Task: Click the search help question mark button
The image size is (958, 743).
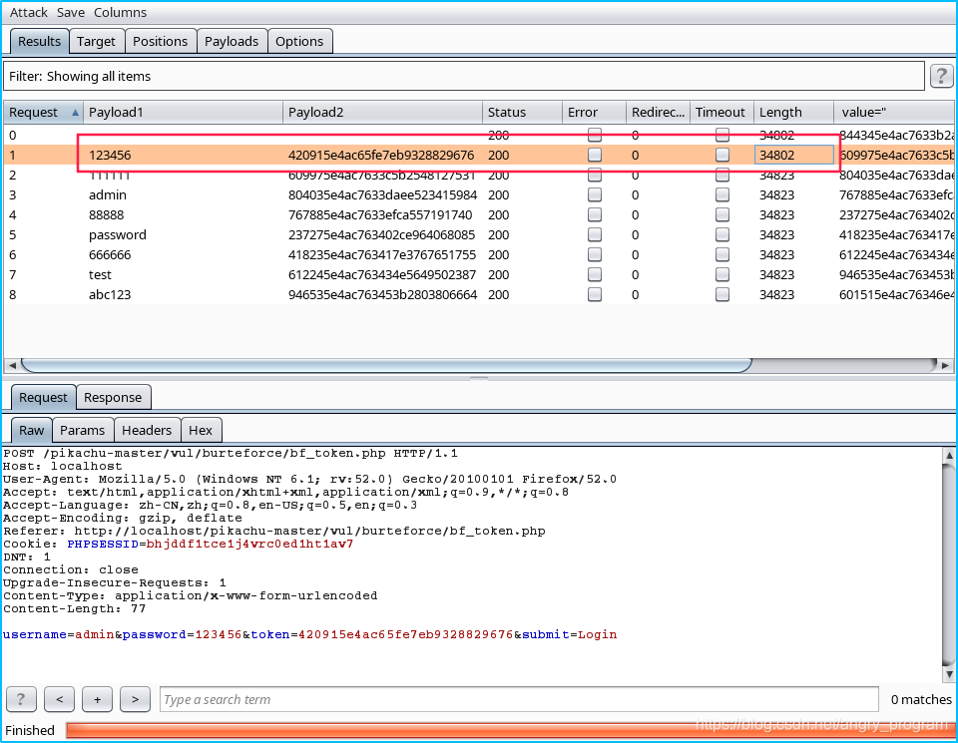Action: coord(21,699)
